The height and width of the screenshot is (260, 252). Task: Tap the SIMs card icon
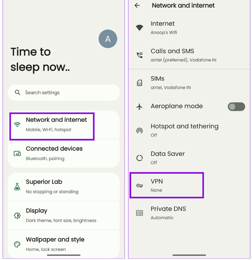(140, 83)
